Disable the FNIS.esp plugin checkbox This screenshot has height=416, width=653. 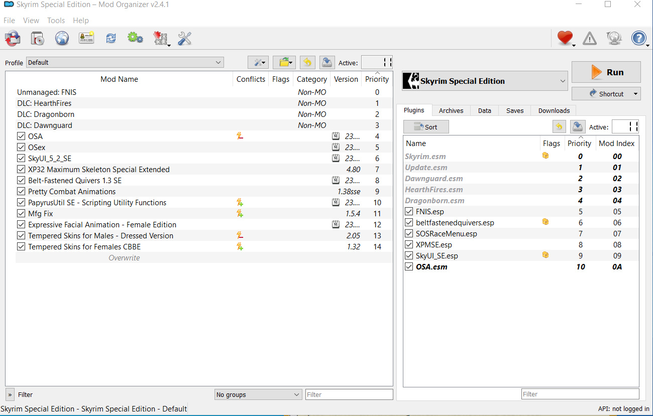(409, 211)
